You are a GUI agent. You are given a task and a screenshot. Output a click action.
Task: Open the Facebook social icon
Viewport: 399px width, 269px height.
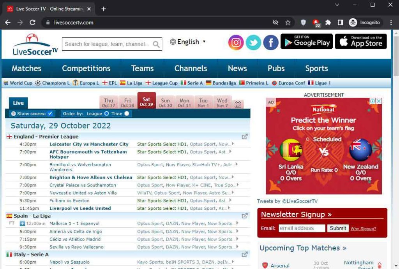pyautogui.click(x=271, y=42)
